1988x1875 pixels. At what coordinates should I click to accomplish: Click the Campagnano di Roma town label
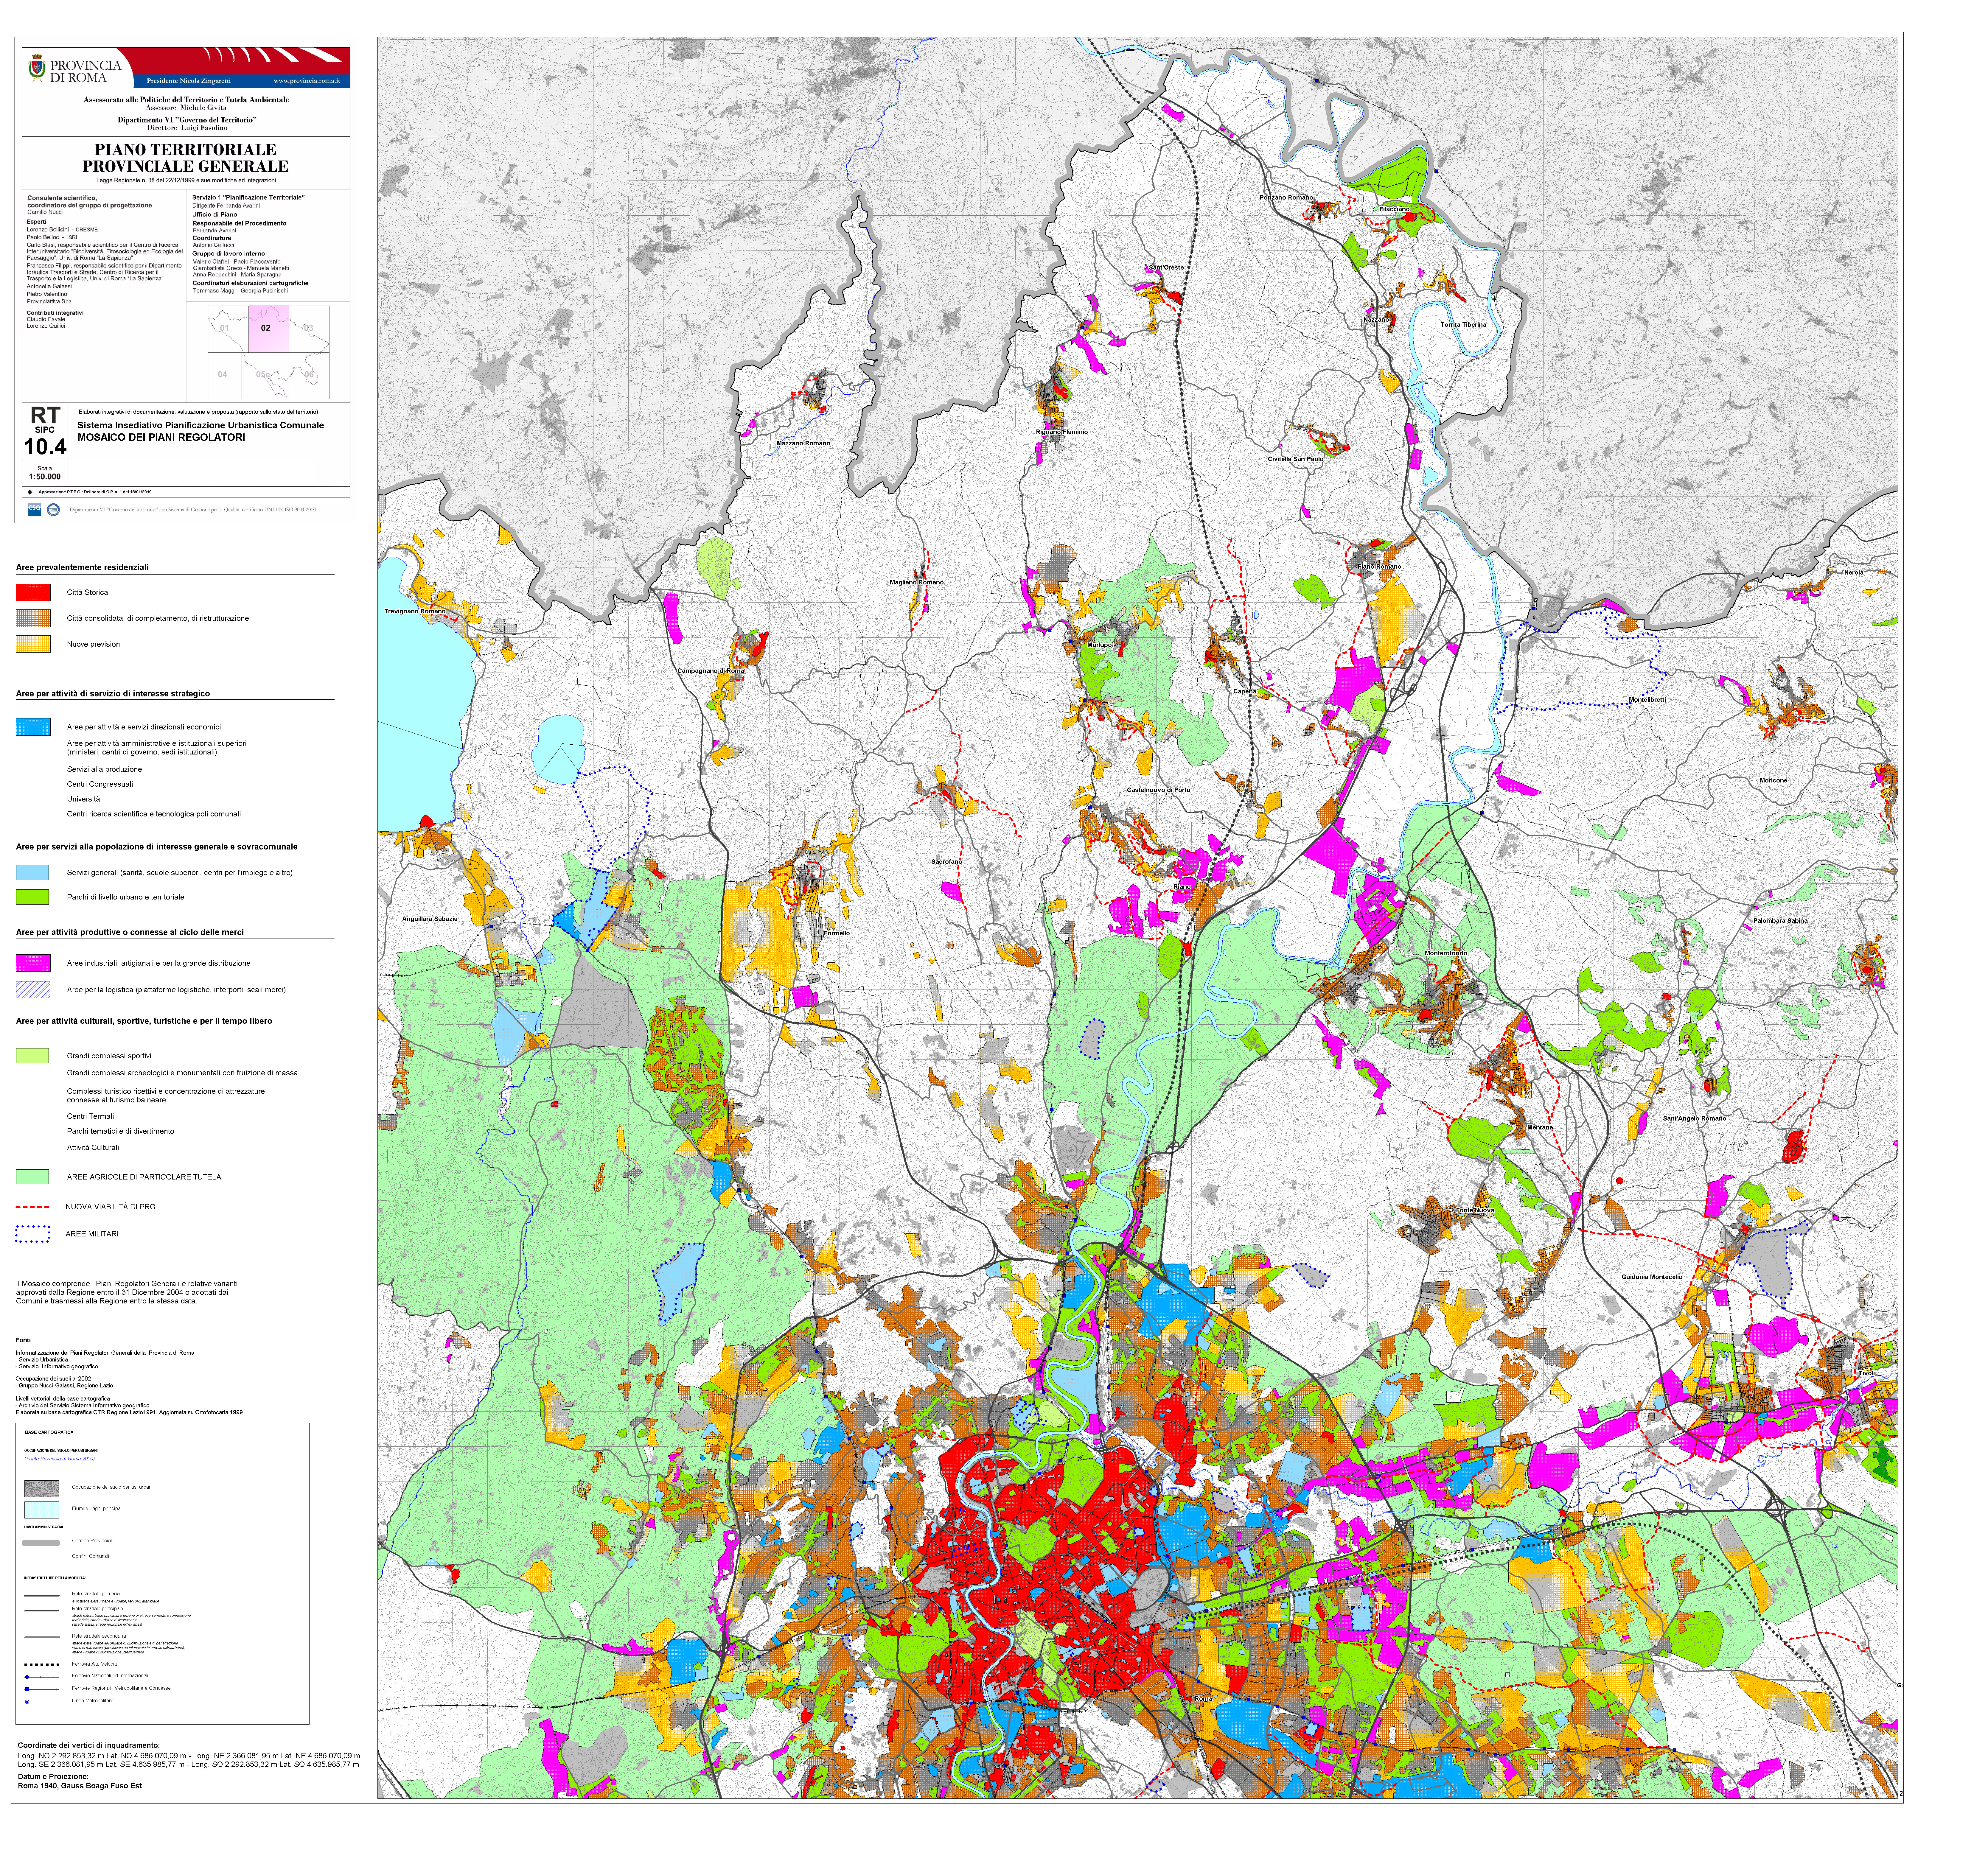(711, 671)
